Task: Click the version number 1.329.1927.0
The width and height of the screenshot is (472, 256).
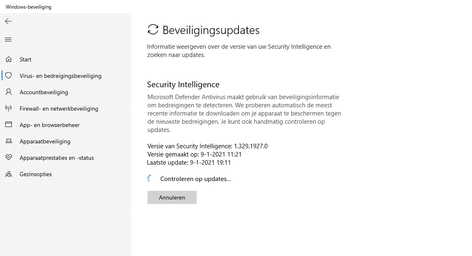Action: pyautogui.click(x=250, y=146)
